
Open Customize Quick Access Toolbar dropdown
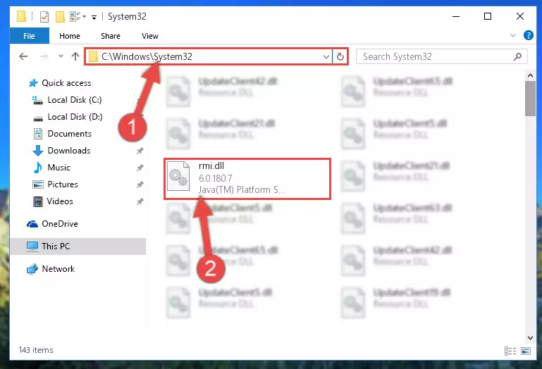[94, 18]
